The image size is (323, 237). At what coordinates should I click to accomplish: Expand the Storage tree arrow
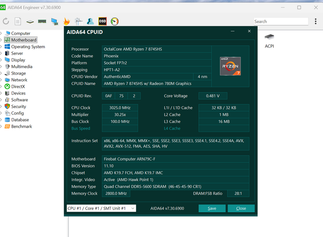pyautogui.click(x=1, y=73)
